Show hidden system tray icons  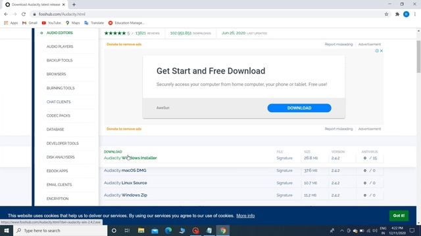342,231
